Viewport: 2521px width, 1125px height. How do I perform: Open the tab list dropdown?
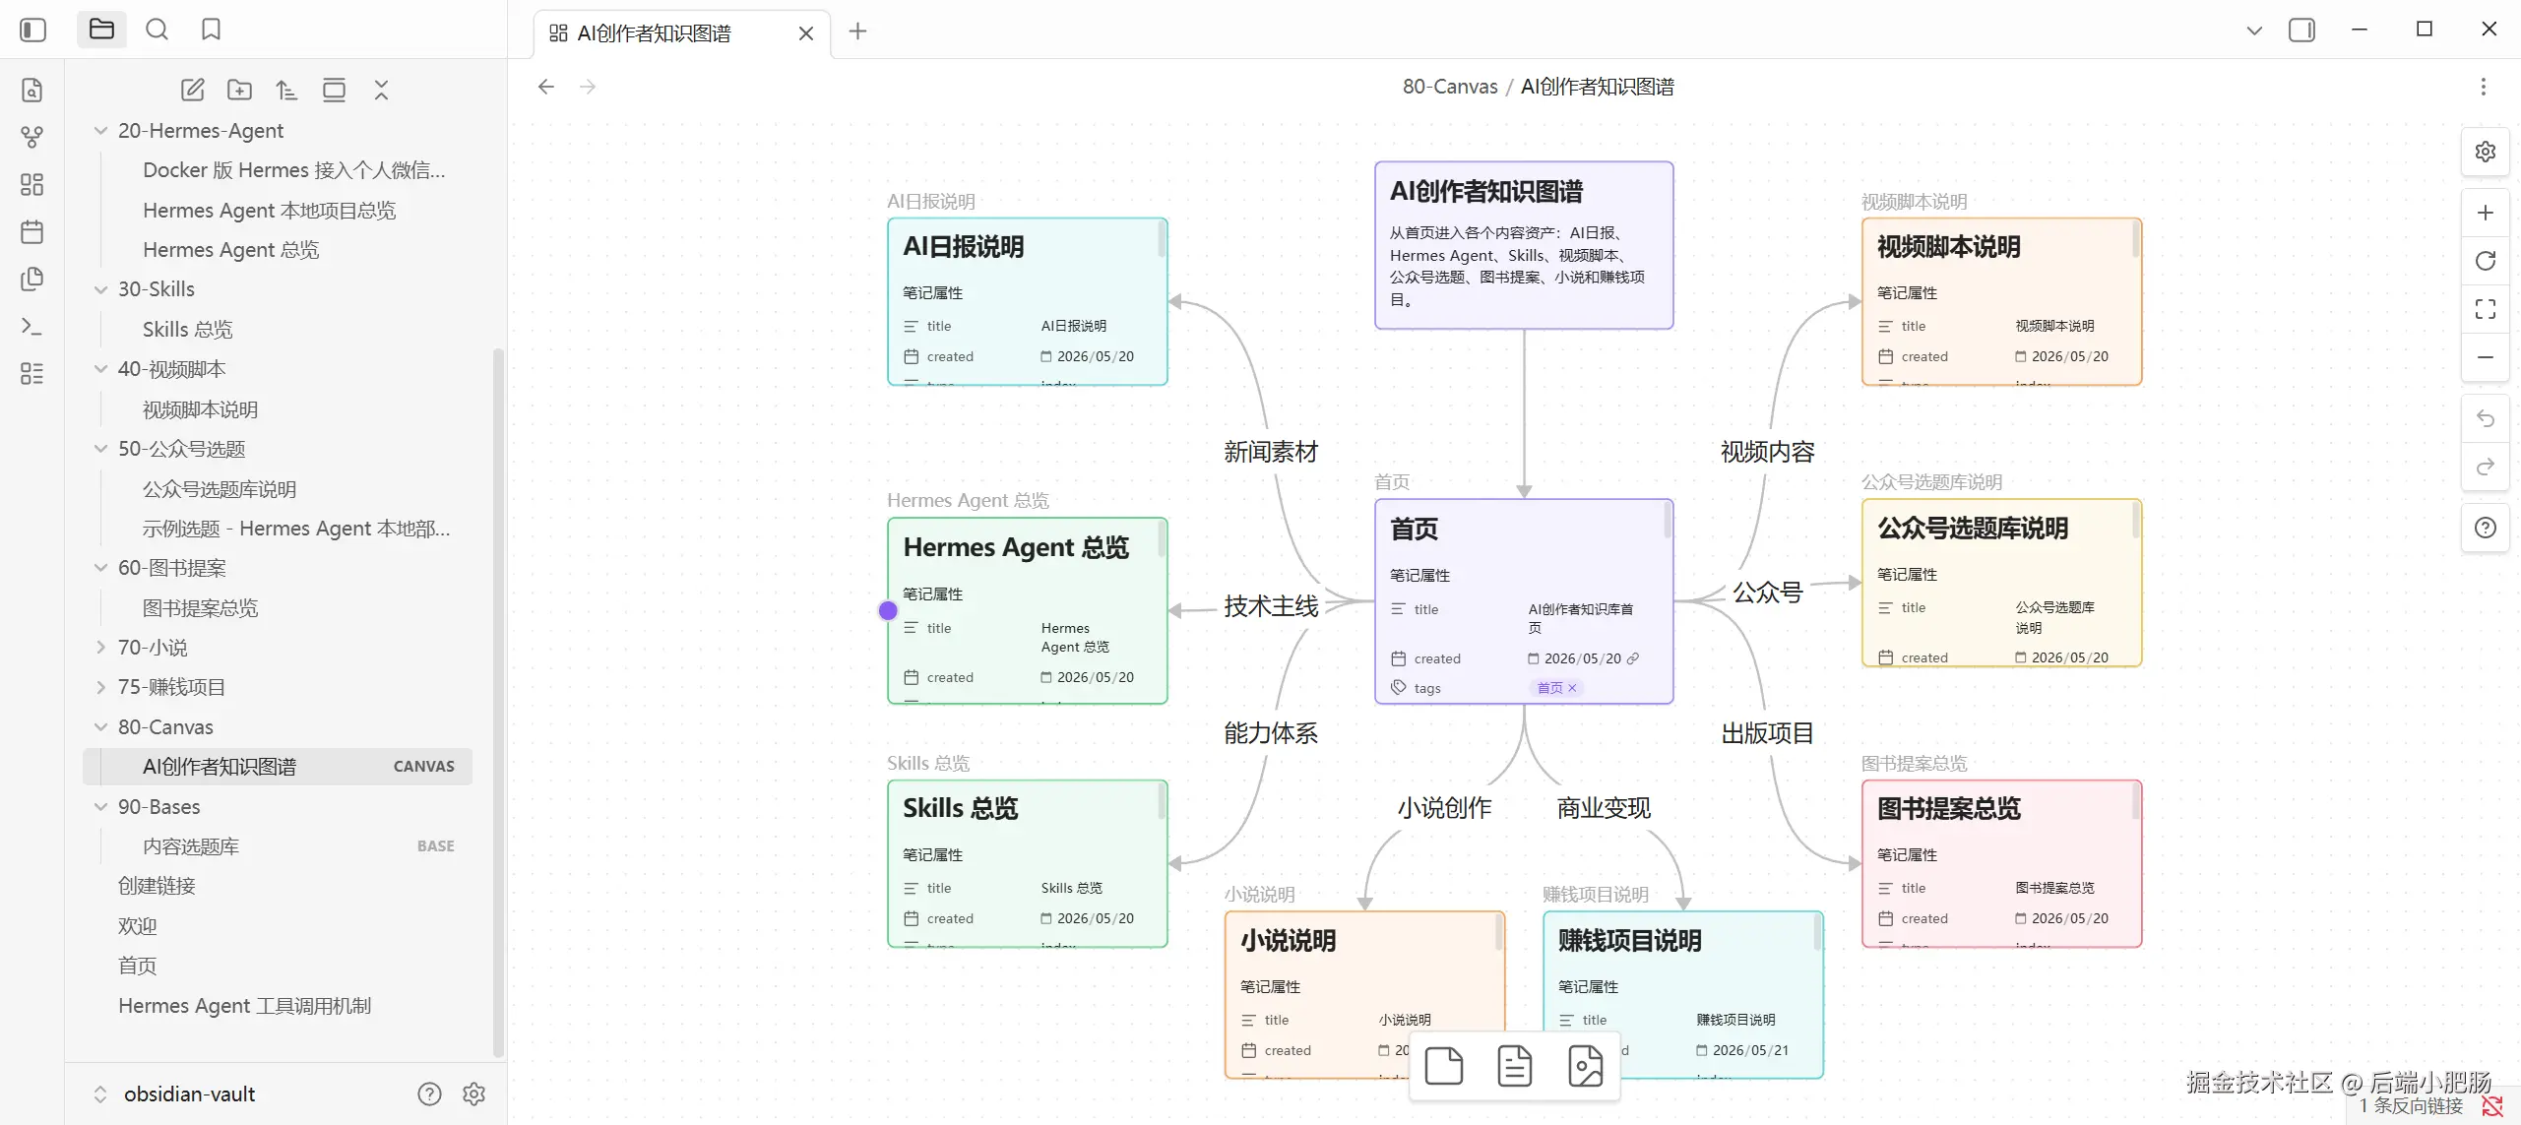[x=2253, y=31]
